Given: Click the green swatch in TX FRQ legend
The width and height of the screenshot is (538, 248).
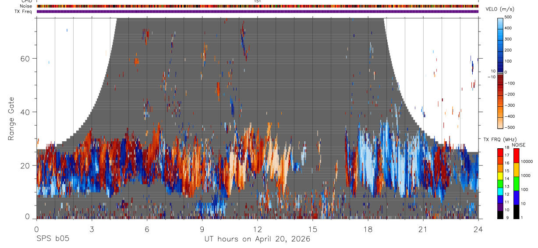Looking at the screenshot, I should [x=500, y=184].
